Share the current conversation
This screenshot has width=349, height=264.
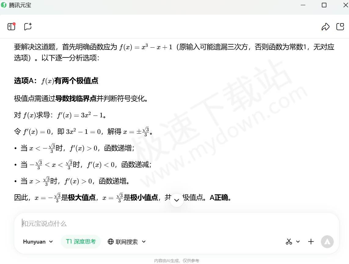coord(325,27)
